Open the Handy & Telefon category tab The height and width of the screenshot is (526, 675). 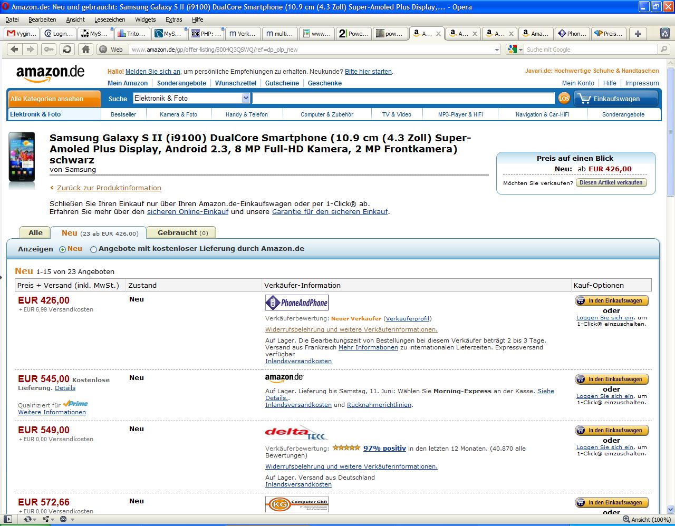pyautogui.click(x=247, y=114)
